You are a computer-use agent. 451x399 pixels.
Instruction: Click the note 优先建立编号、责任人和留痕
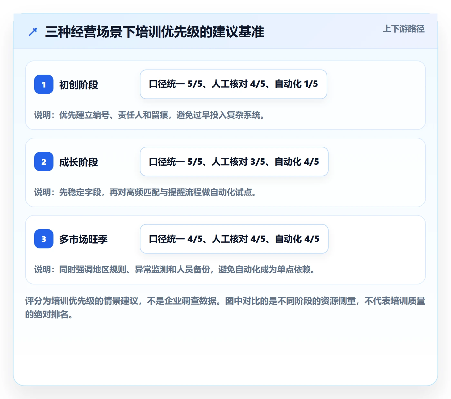150,115
